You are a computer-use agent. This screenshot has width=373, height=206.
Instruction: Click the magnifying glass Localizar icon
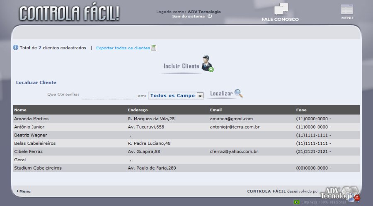238,93
